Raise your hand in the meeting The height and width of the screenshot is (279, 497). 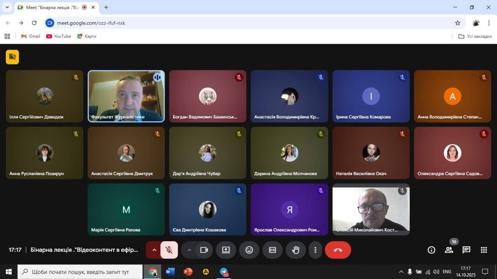tap(295, 250)
